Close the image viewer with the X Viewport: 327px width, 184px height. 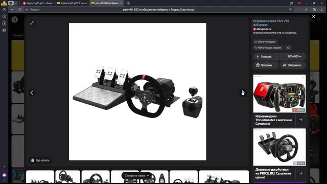coord(313,16)
